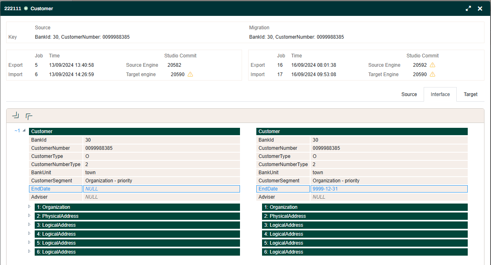Image resolution: width=491 pixels, height=265 pixels.
Task: Expand the 2: PhysicalAddress node
Action: 29,216
